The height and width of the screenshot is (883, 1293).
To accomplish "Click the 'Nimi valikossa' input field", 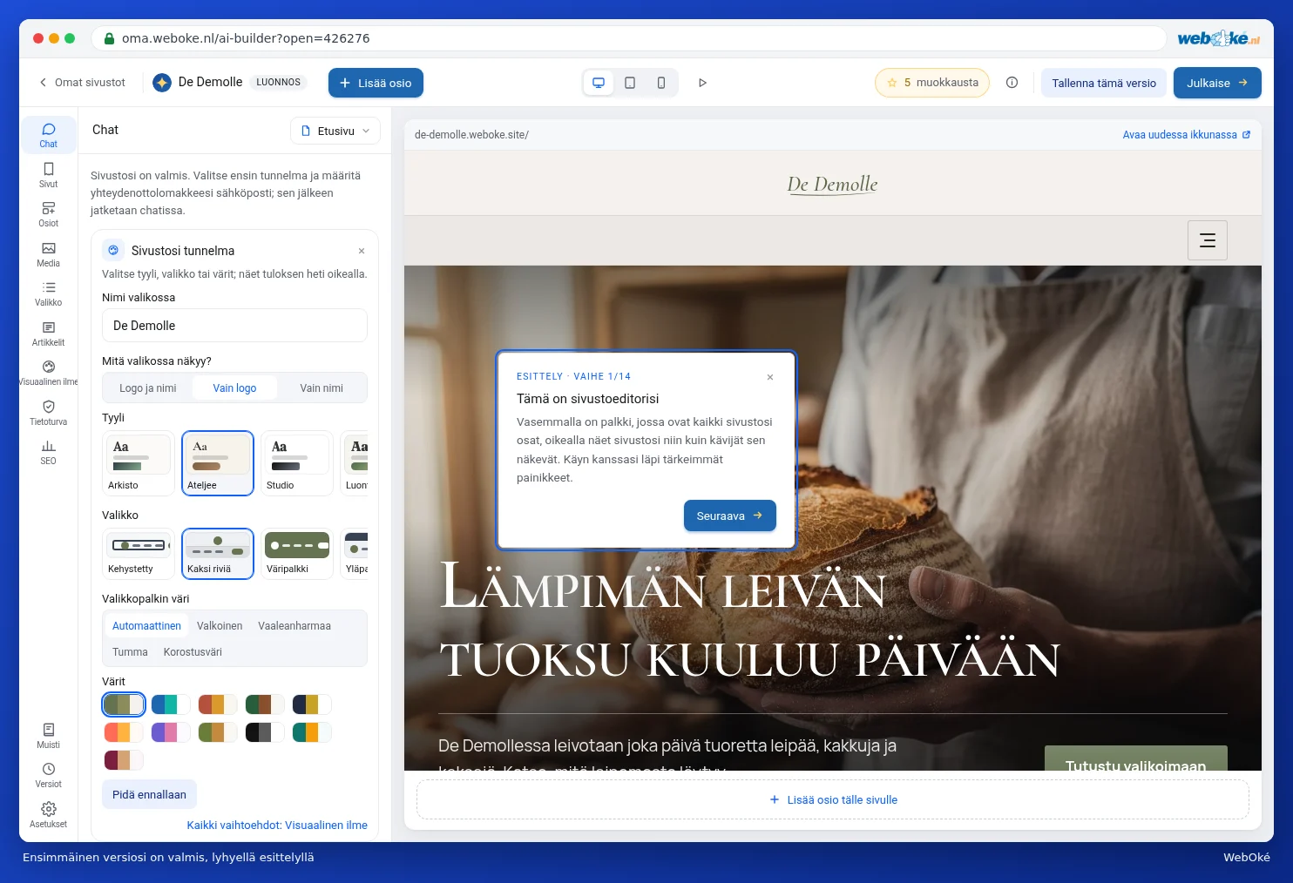I will coord(234,326).
